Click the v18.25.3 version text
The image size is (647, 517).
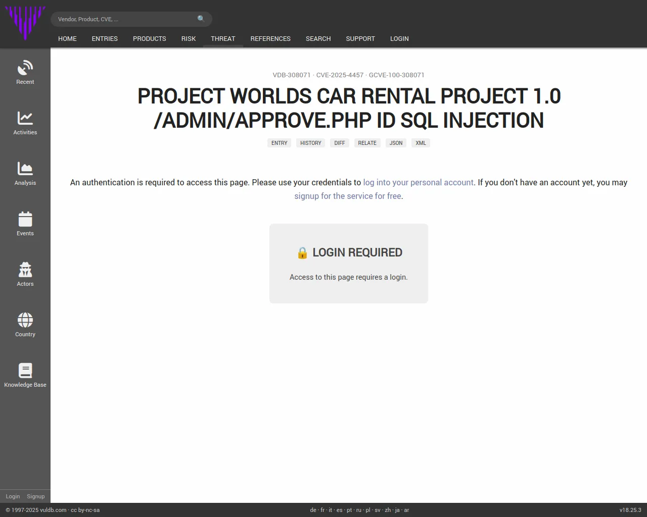click(630, 510)
